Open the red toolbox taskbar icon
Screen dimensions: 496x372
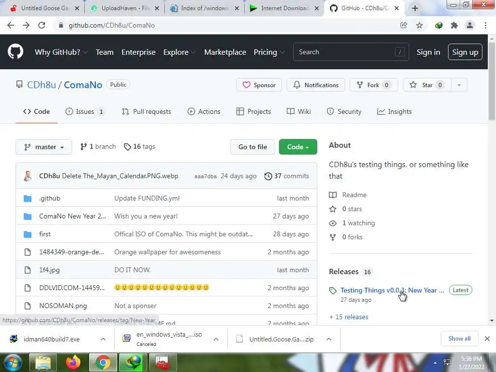(x=163, y=362)
